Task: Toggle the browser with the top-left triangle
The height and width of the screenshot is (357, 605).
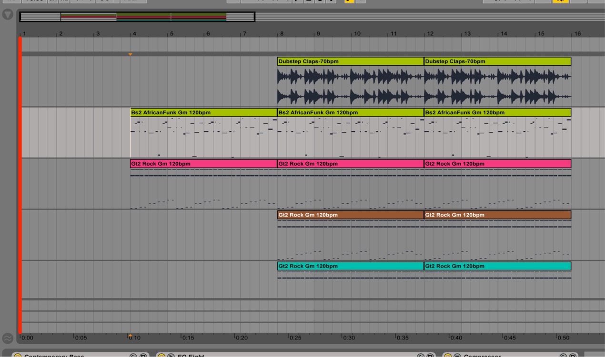Action: click(x=8, y=14)
